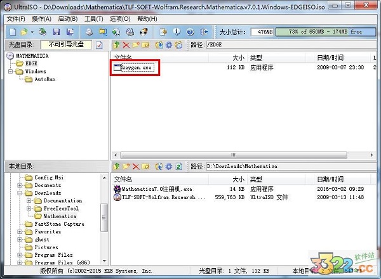This screenshot has height=279, width=381.
Task: Click the Save As icon
Action: (70, 32)
